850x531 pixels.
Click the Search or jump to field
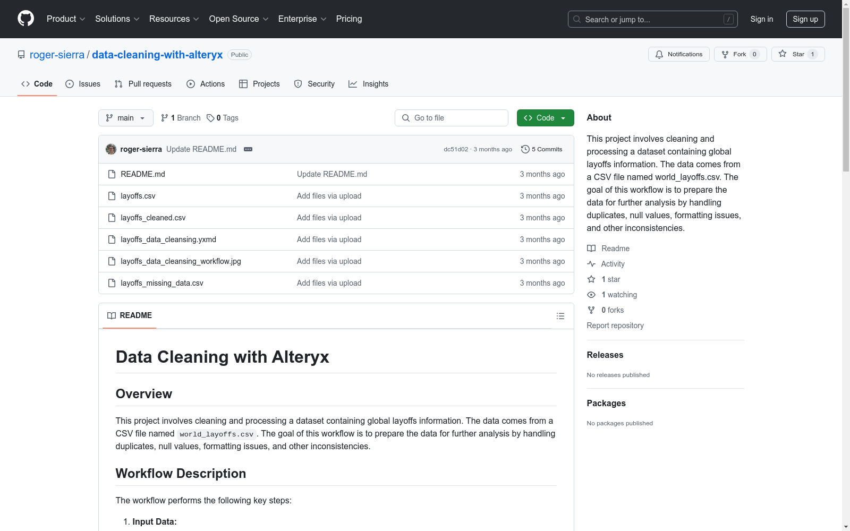pyautogui.click(x=653, y=19)
